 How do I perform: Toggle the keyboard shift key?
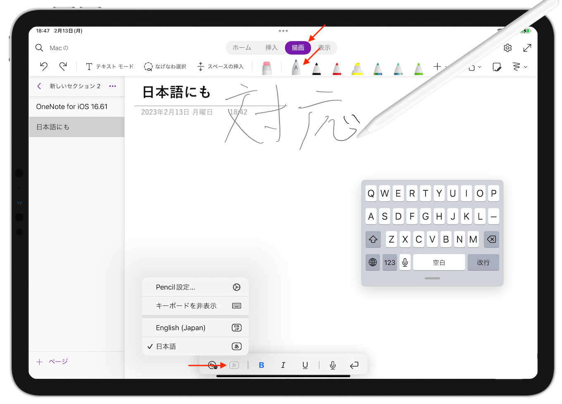[373, 239]
